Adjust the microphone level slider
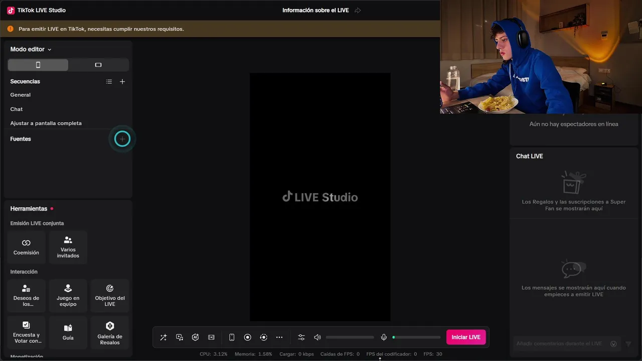642x361 pixels. (416, 337)
